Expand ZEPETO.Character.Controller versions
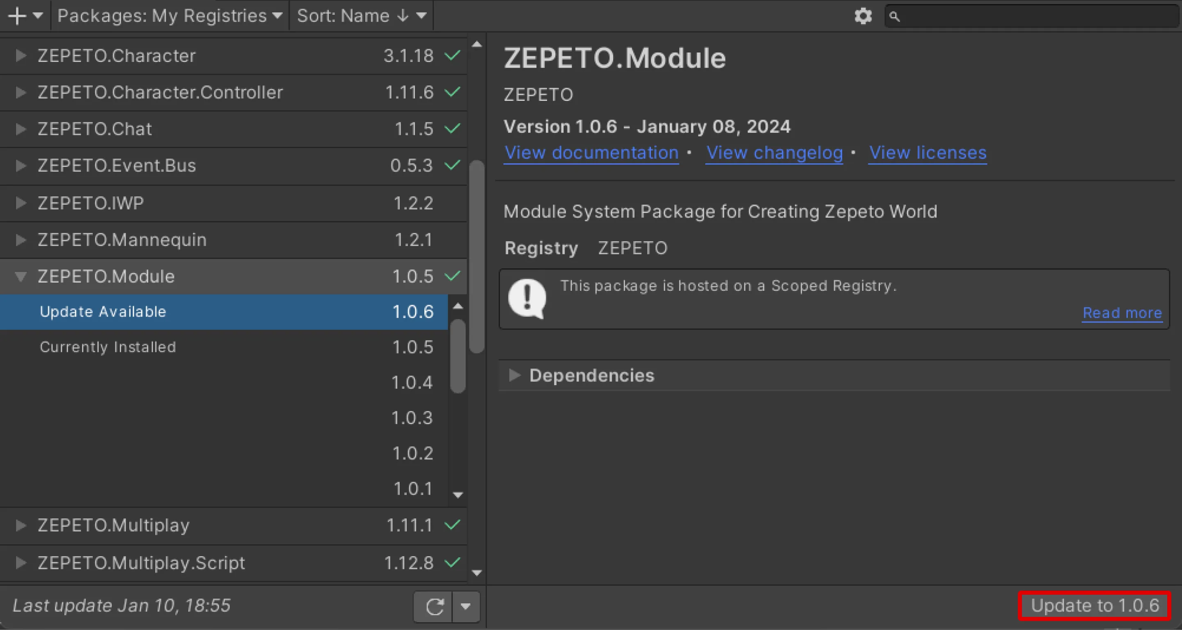1182x630 pixels. tap(20, 92)
